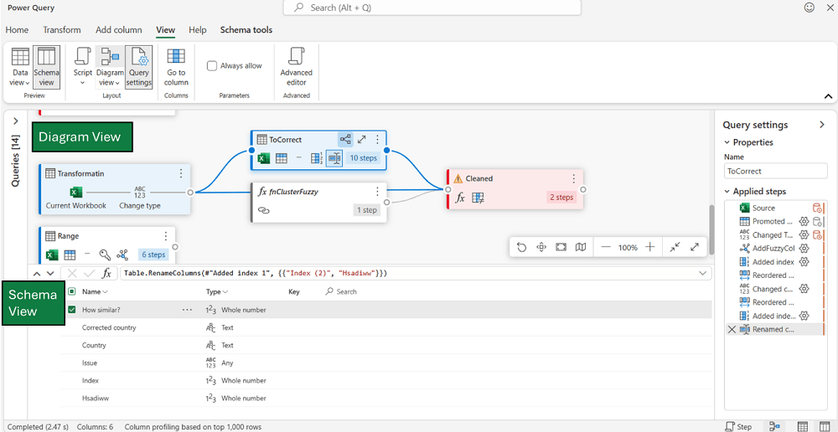Click the smiley feedback icon
This screenshot has width=838, height=432.
coord(810,8)
